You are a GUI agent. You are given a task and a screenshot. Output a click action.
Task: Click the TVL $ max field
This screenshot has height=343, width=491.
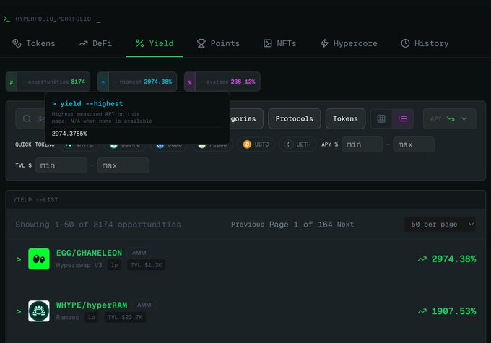[x=123, y=165]
